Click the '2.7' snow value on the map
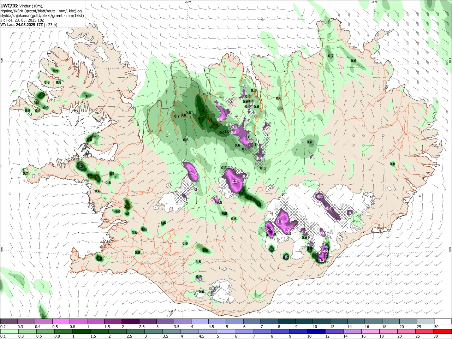This screenshot has height=339, width=452. (269, 230)
